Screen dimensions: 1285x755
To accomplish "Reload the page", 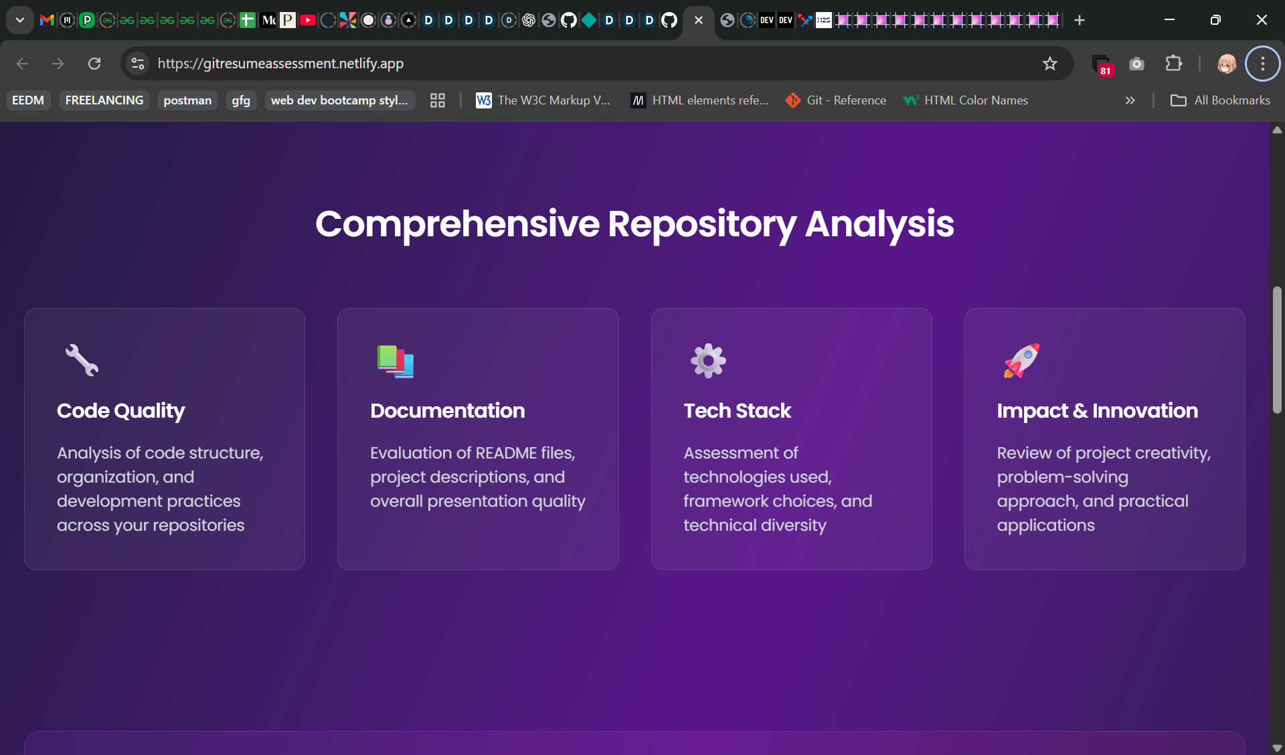I will [94, 64].
